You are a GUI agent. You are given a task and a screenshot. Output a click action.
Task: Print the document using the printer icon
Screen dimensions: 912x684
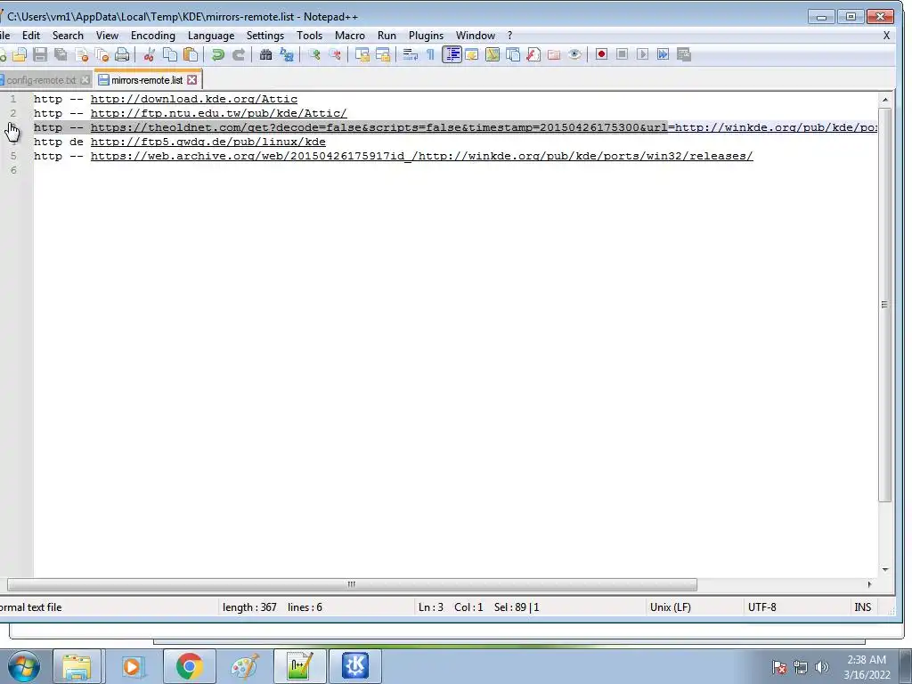click(121, 54)
